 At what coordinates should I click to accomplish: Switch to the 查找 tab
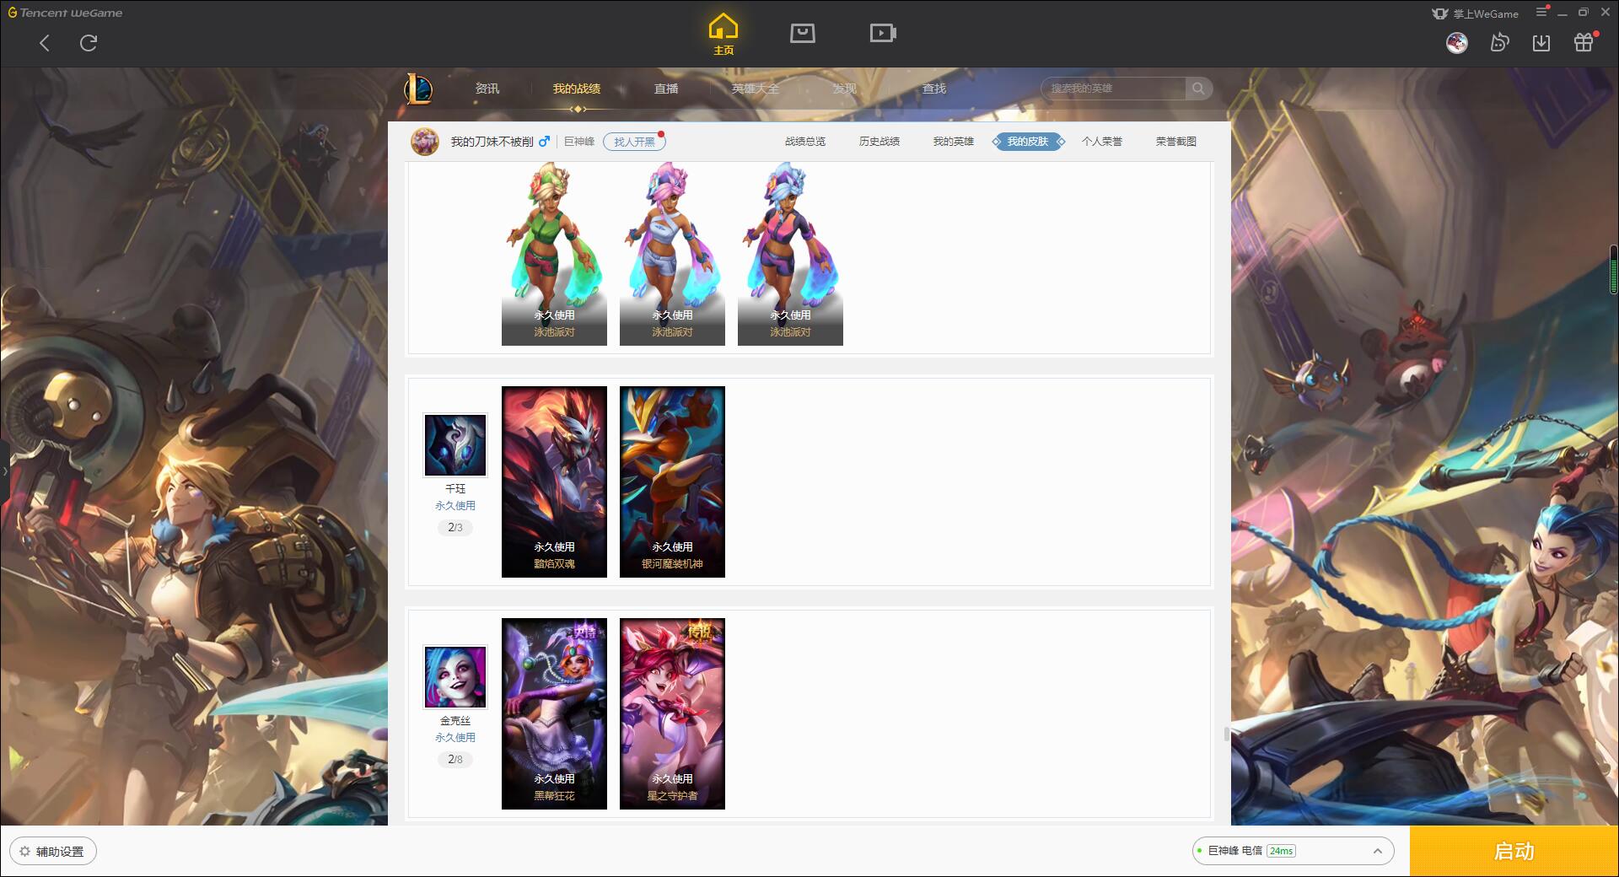click(x=933, y=89)
